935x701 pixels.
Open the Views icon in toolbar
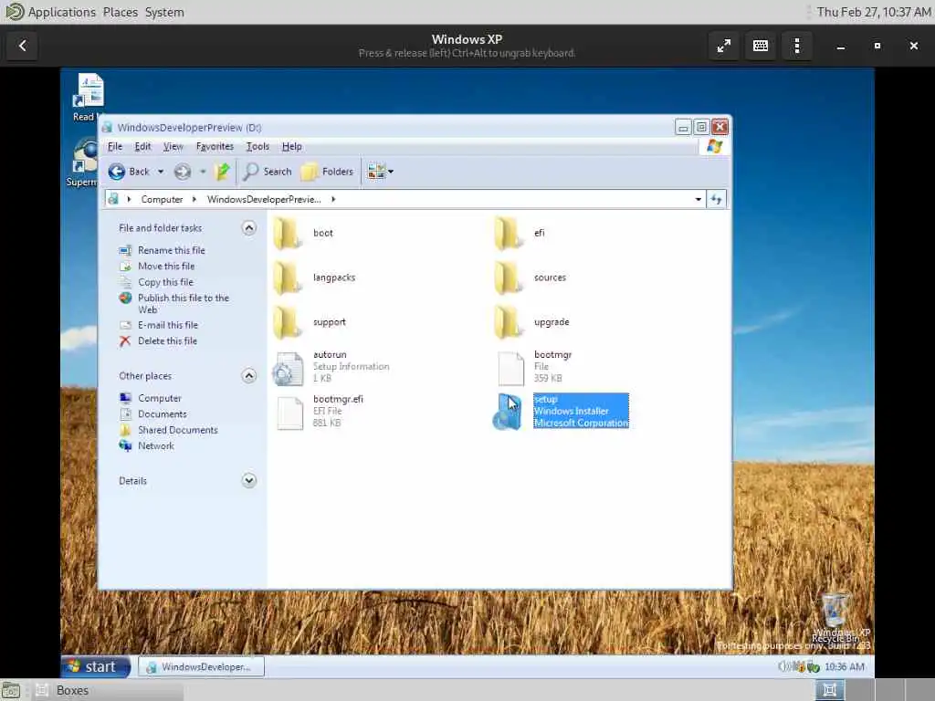[375, 172]
